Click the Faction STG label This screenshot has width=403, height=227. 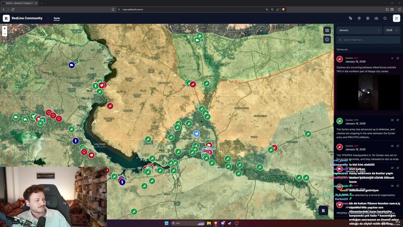352,120
